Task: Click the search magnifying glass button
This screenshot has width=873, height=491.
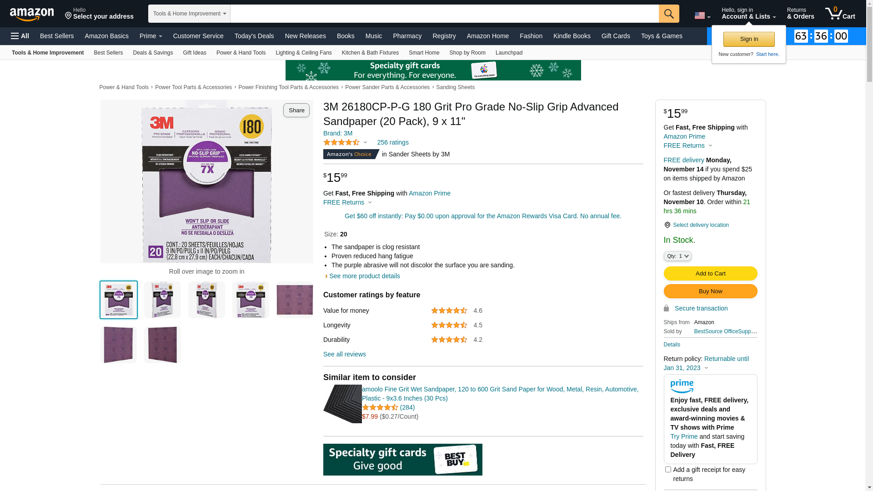Action: 668,14
